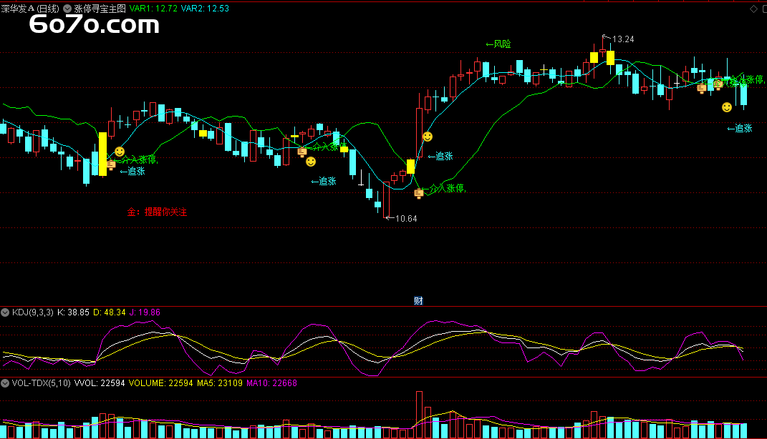Click the KDJ(9,3,3) indicator title

[32, 312]
